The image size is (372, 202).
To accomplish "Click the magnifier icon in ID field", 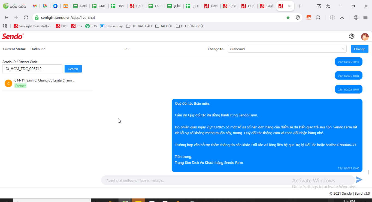I will (x=8, y=69).
